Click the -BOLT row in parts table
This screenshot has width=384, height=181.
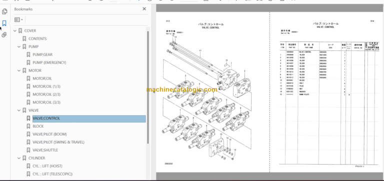[x=329, y=83]
